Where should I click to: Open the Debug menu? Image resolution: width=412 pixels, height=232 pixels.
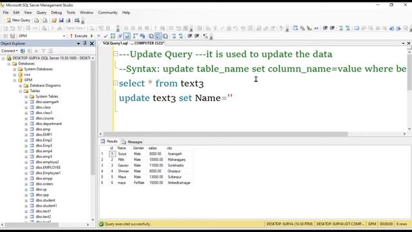click(56, 12)
